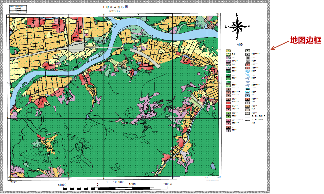Click the E letter beside the compass

click(x=249, y=27)
